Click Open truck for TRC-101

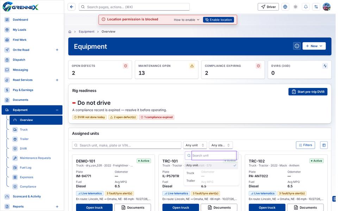181,207
